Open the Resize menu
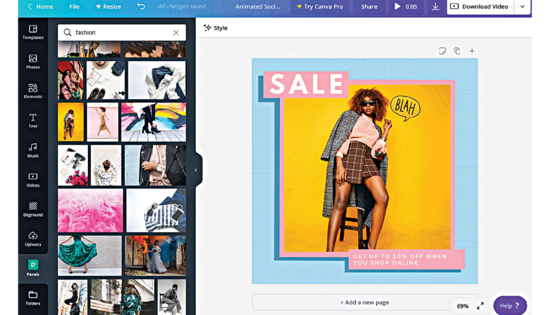 click(x=108, y=7)
